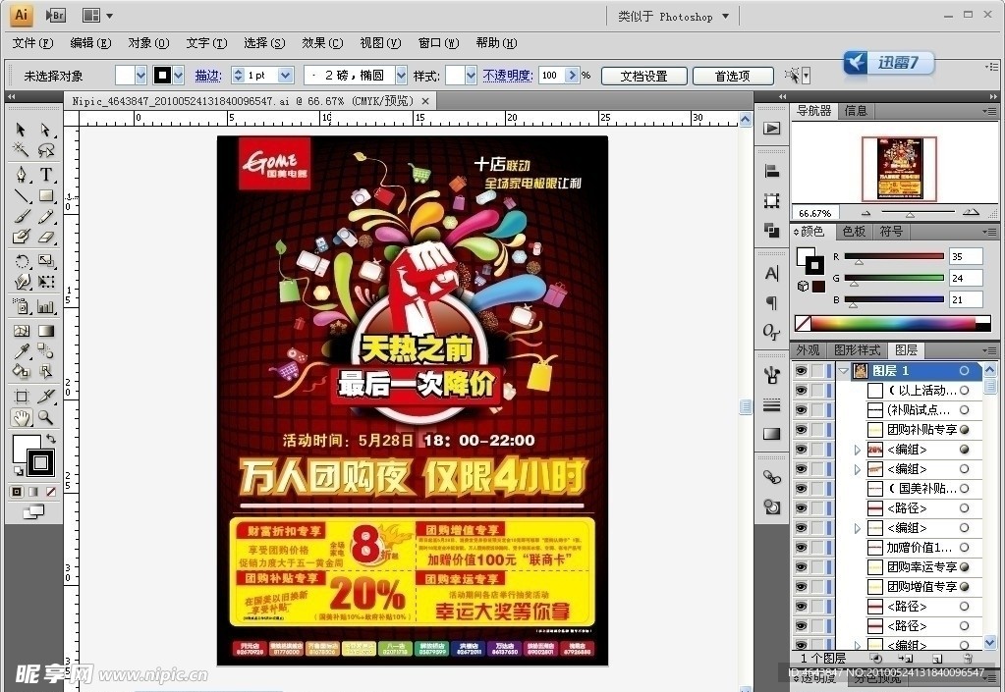This screenshot has height=692, width=1005.
Task: Select the Eyedropper tool
Action: point(22,350)
